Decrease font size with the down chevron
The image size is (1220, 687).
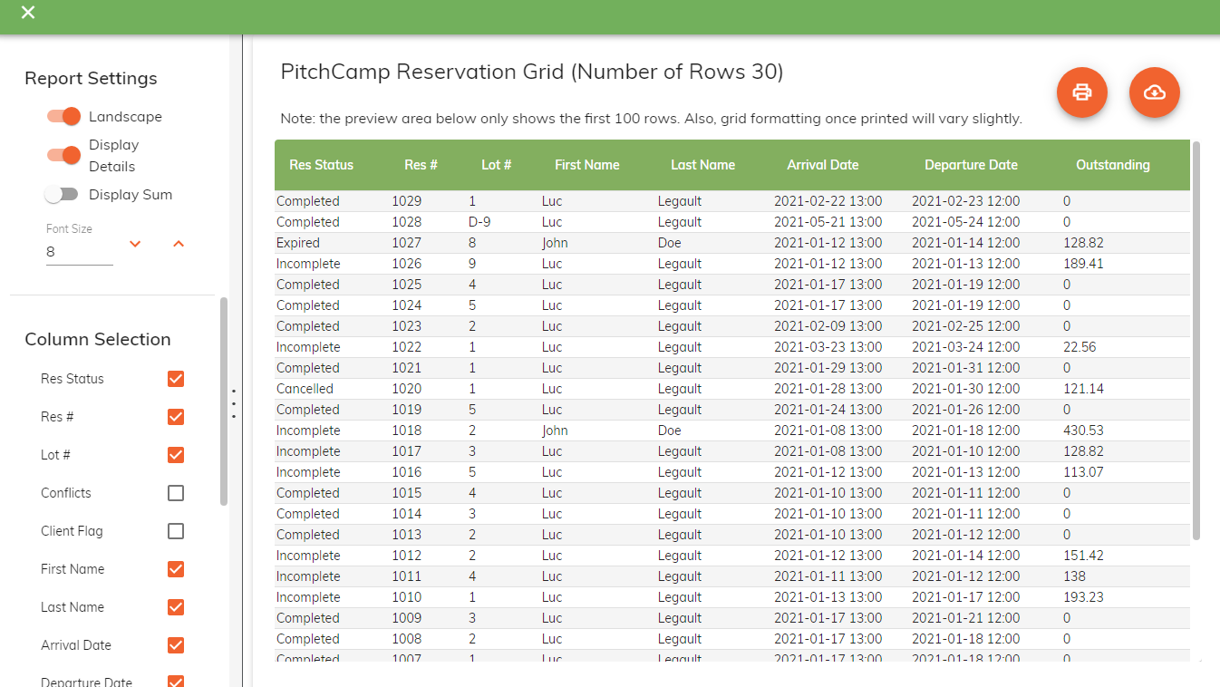pyautogui.click(x=135, y=243)
